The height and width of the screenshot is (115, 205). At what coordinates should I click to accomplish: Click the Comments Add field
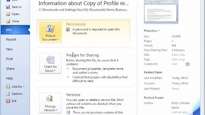pyautogui.click(x=174, y=64)
